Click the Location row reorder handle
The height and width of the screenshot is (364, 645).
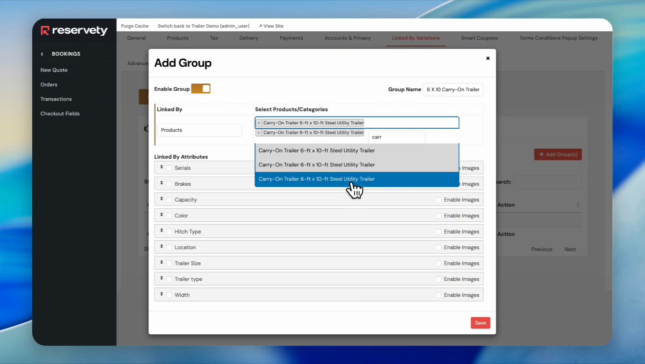161,246
